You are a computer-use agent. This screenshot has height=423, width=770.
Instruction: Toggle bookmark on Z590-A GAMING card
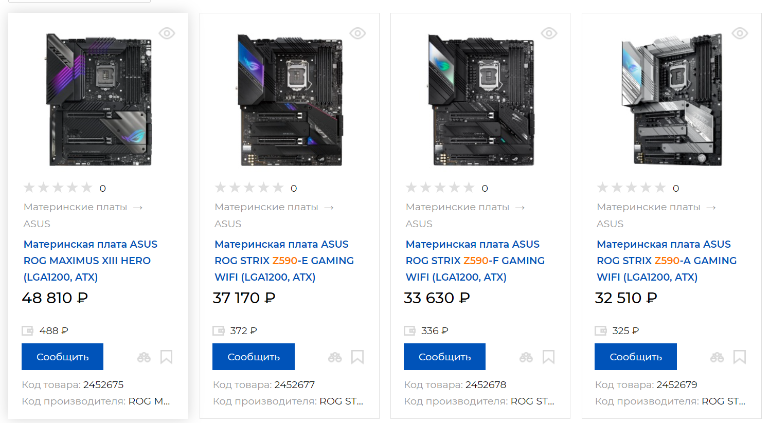(740, 357)
